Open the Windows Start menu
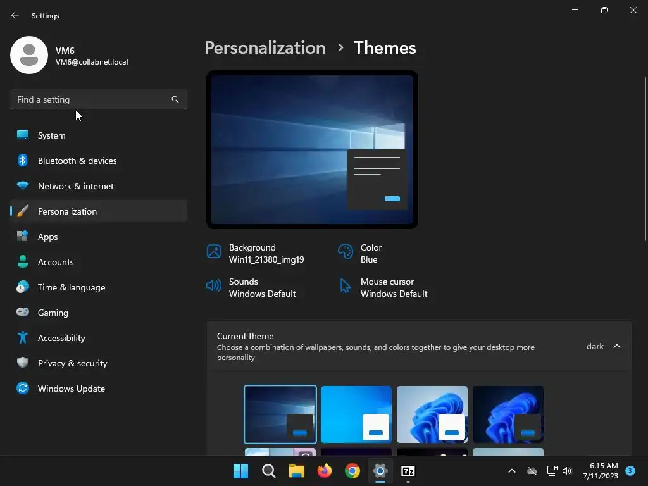Image resolution: width=648 pixels, height=486 pixels. (x=240, y=471)
